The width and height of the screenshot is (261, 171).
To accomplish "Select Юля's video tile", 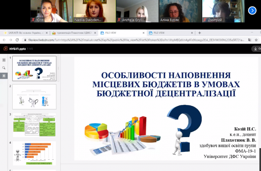I will (x=51, y=11).
